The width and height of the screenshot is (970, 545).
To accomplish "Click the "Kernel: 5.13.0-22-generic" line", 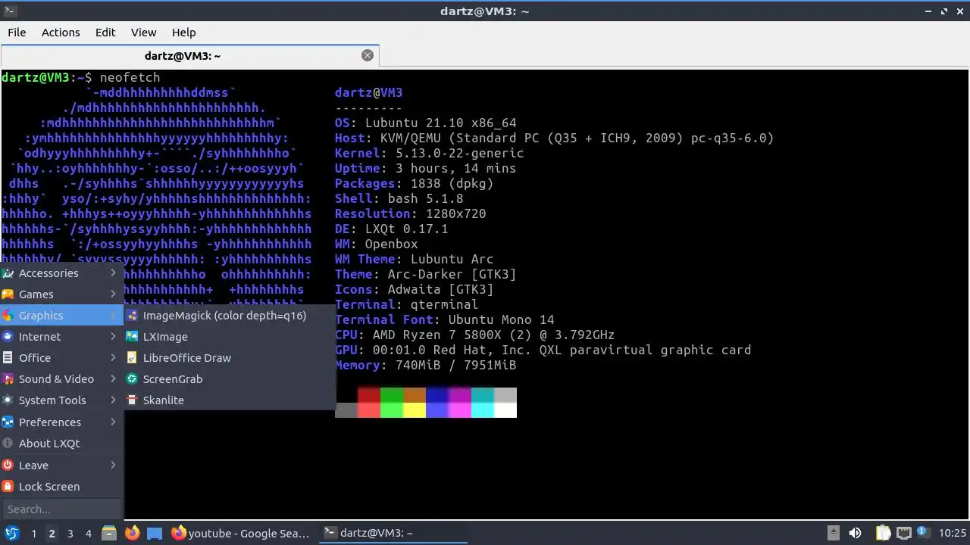I will tap(430, 153).
